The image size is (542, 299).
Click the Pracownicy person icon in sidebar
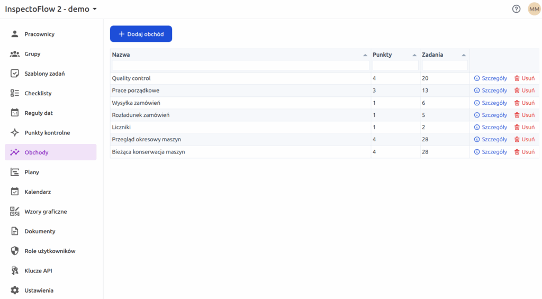click(15, 34)
